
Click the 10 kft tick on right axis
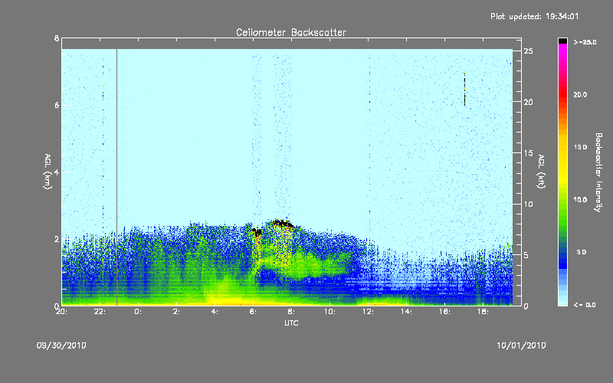(529, 204)
